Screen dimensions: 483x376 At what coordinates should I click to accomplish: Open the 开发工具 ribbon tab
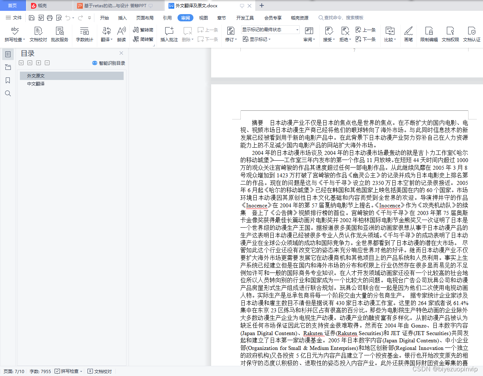click(x=245, y=18)
